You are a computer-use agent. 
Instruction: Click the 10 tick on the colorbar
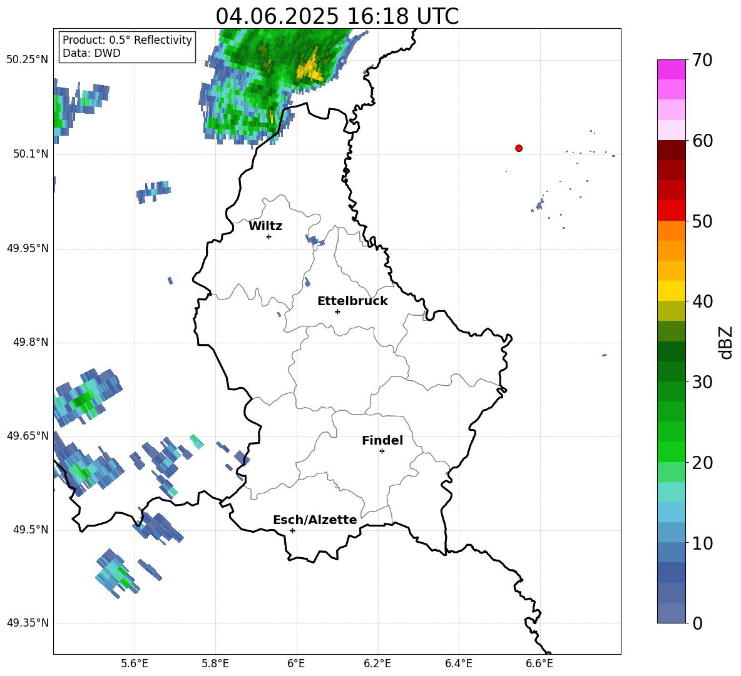pos(702,543)
